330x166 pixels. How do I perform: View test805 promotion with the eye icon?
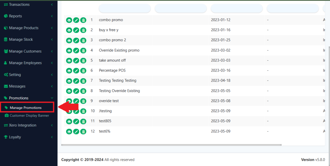point(69,122)
